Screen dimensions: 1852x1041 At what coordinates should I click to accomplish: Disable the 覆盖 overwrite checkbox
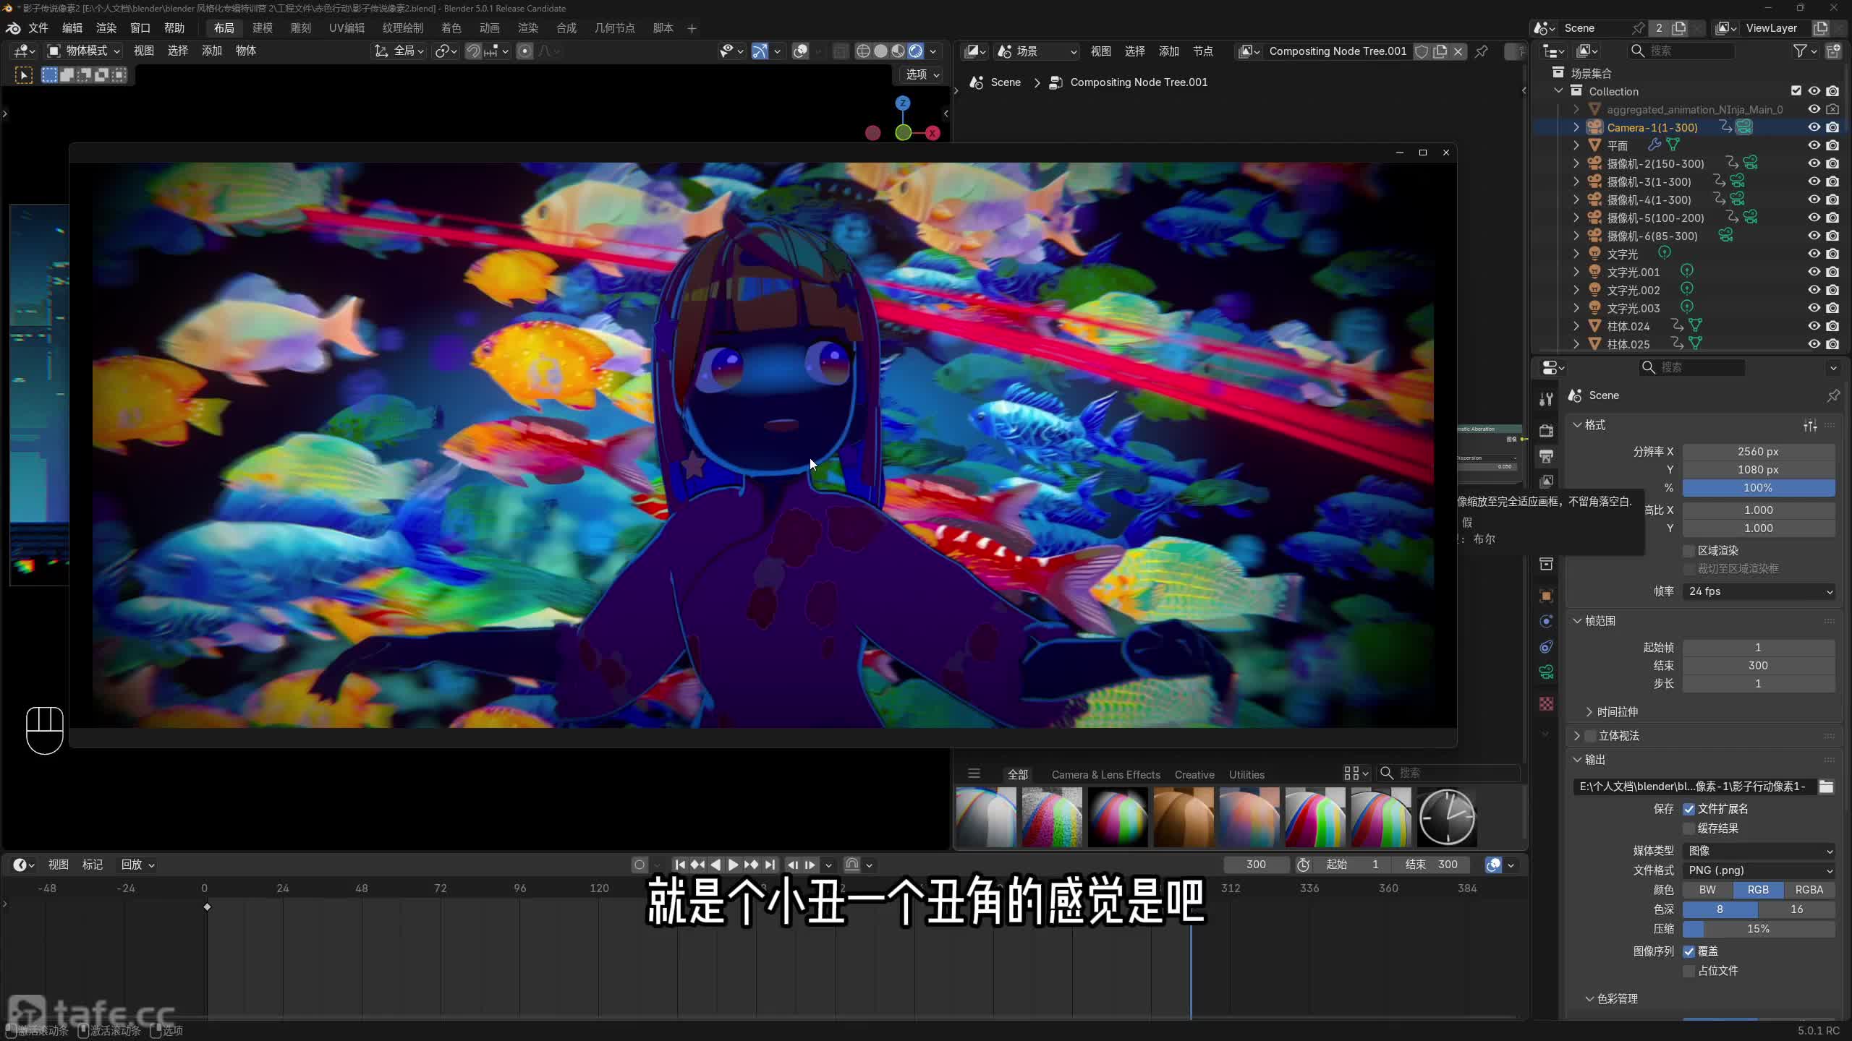[1689, 951]
